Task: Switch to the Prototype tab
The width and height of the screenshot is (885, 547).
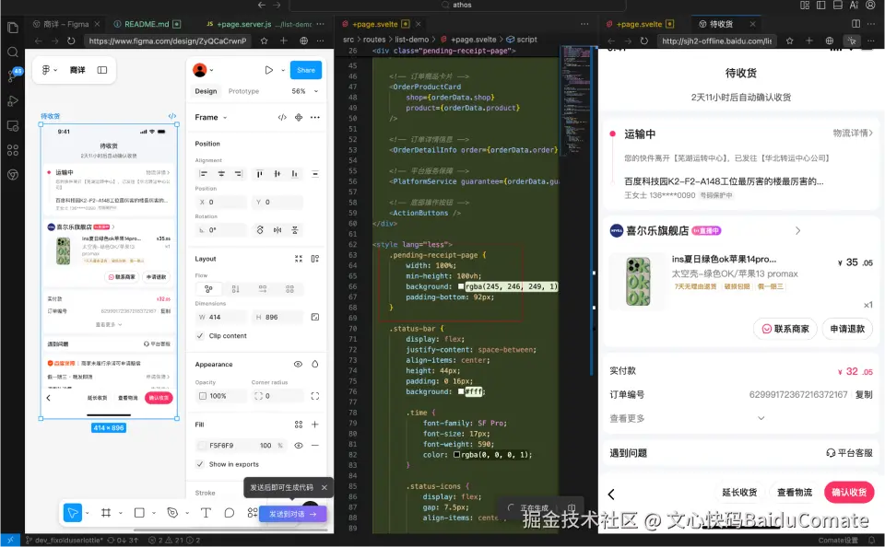Action: 243,91
